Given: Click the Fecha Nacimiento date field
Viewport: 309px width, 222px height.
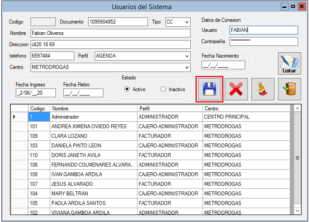Looking at the screenshot, I should click(x=223, y=65).
